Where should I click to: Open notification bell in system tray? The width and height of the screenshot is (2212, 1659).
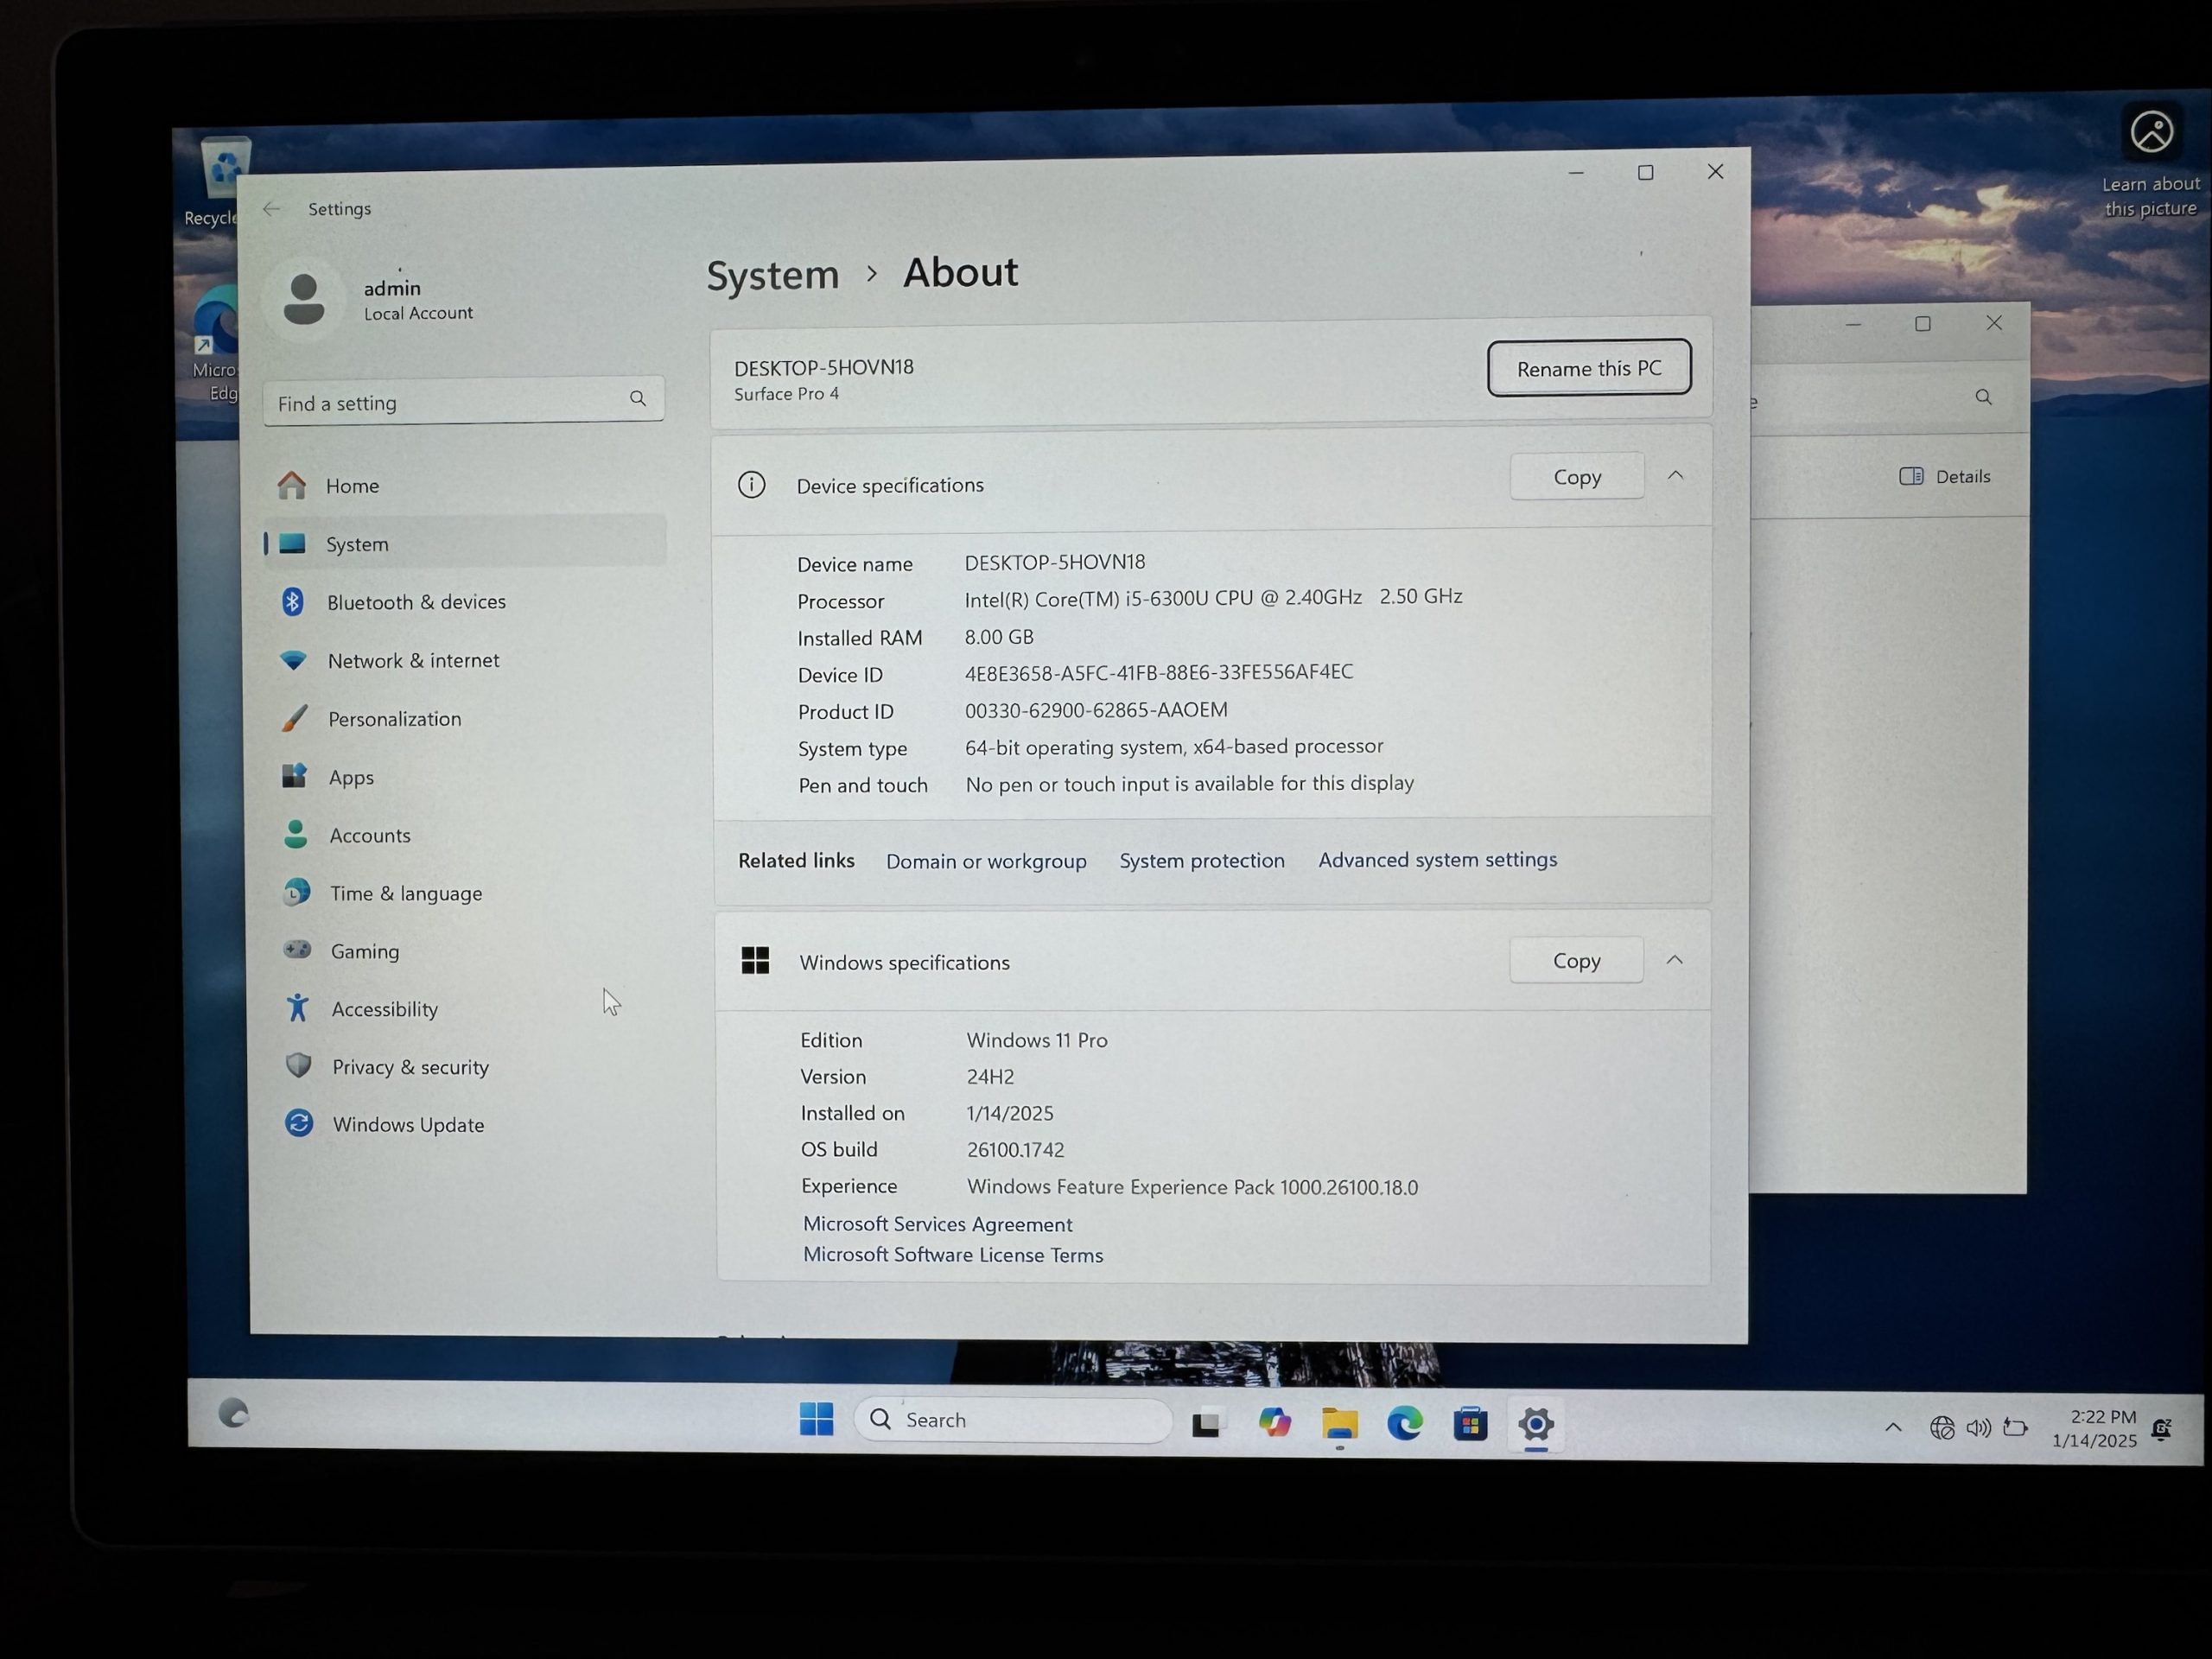pyautogui.click(x=2162, y=1430)
